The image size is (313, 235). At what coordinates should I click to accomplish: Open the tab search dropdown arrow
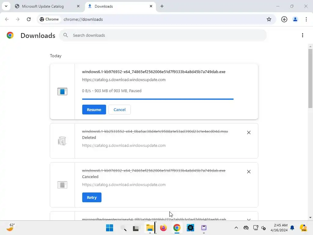(x=6, y=6)
